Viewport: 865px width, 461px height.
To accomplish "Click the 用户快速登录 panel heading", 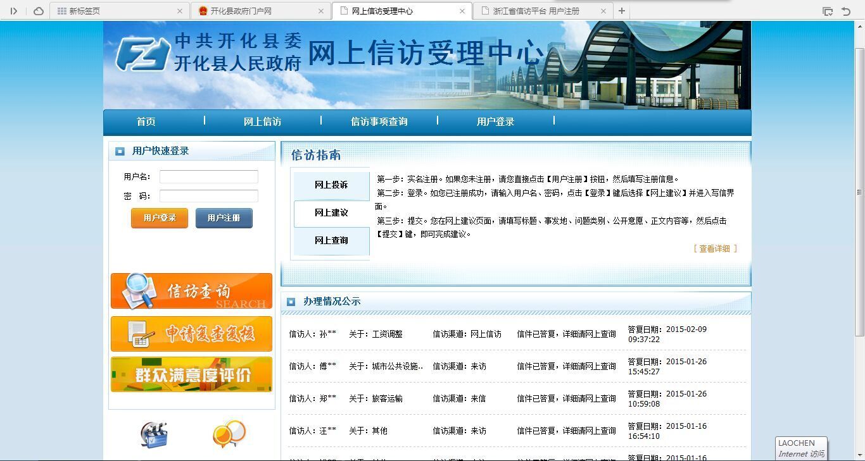I will [x=160, y=151].
